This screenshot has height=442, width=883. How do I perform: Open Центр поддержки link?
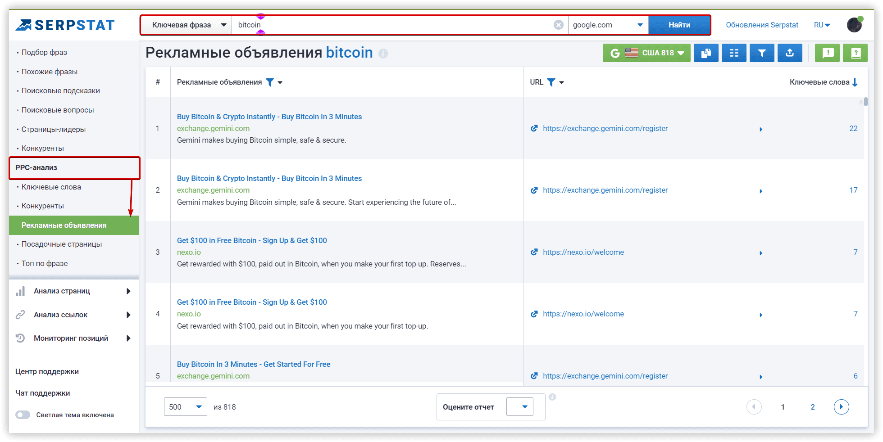point(47,372)
